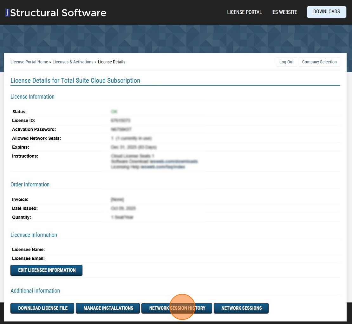This screenshot has height=324, width=352.
Task: Select the 'License Details' breadcrumb text
Action: coord(111,62)
